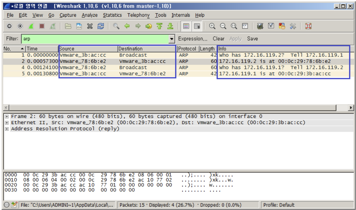Select packet 4 Who has 172.16.119.1

pos(178,67)
